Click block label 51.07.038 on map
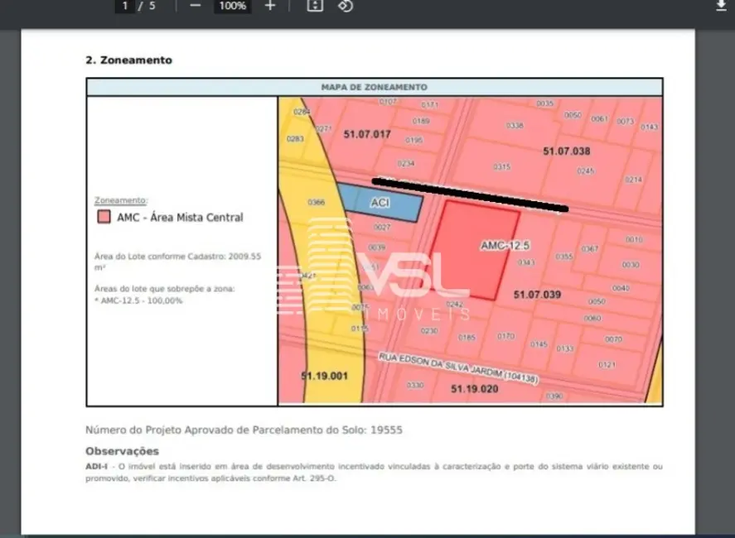 pyautogui.click(x=566, y=151)
